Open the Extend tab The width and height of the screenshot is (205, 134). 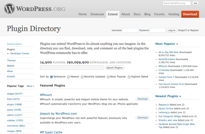pos(113,14)
